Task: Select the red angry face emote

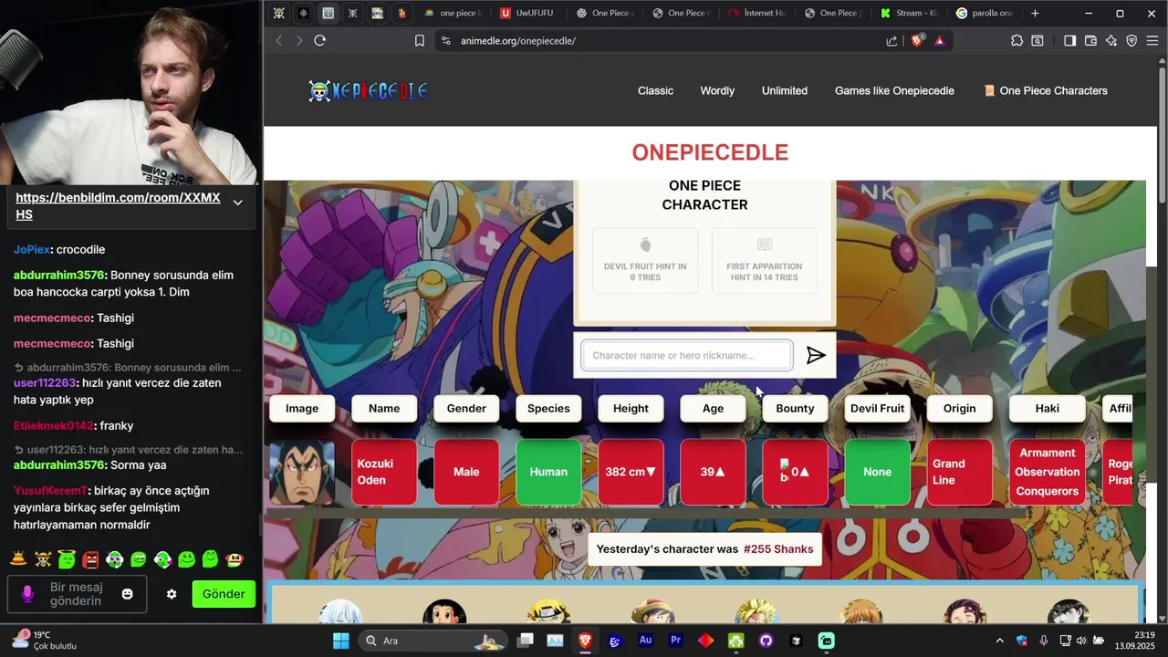Action: [90, 559]
